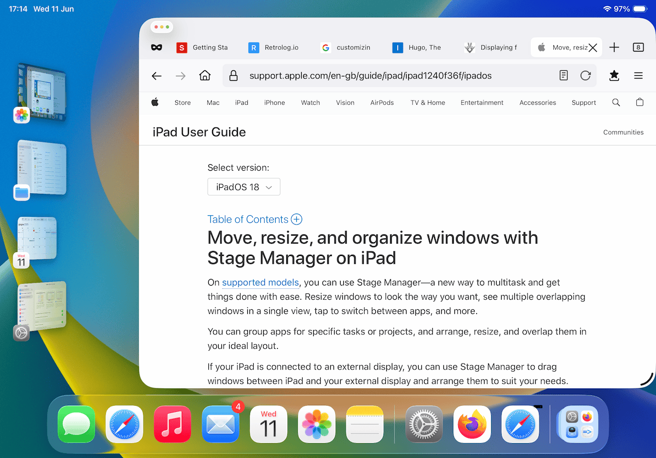Expand the Table of Contents
This screenshot has width=656, height=458.
coord(297,219)
